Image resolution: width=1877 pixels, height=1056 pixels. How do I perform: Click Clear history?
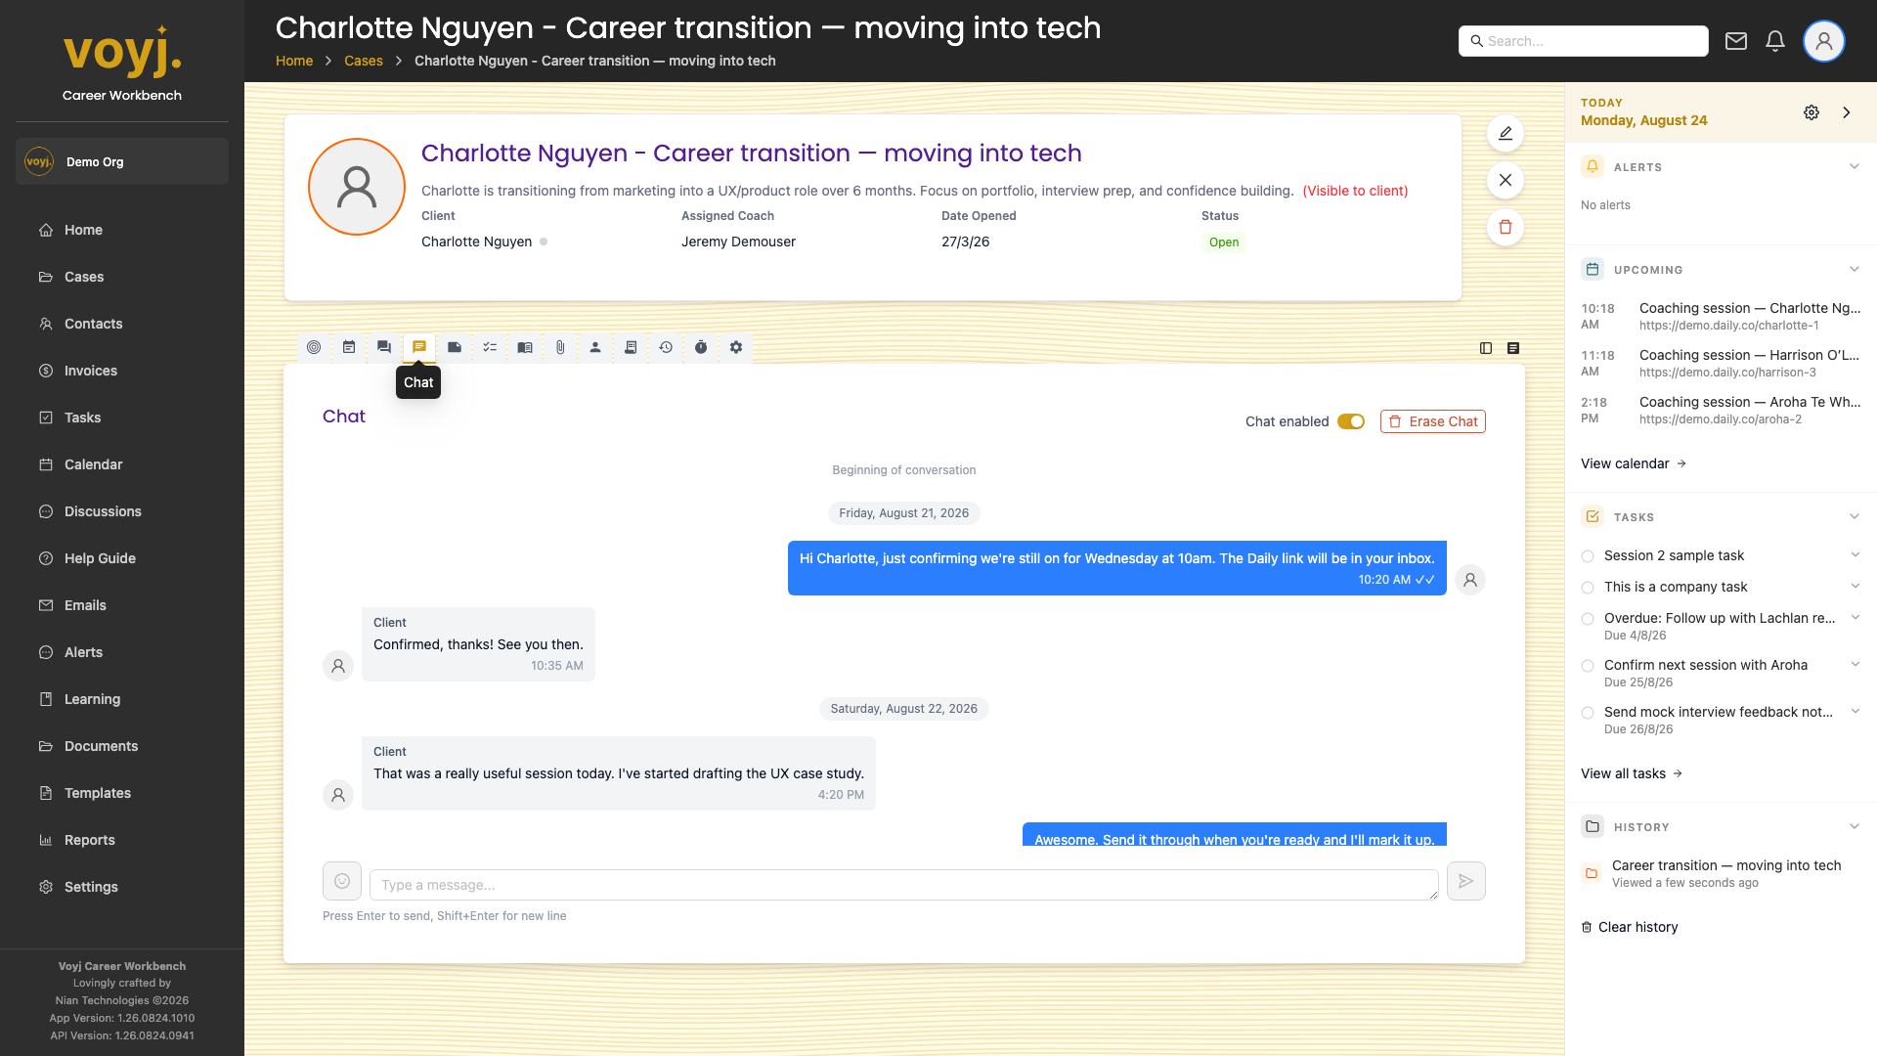pos(1630,927)
